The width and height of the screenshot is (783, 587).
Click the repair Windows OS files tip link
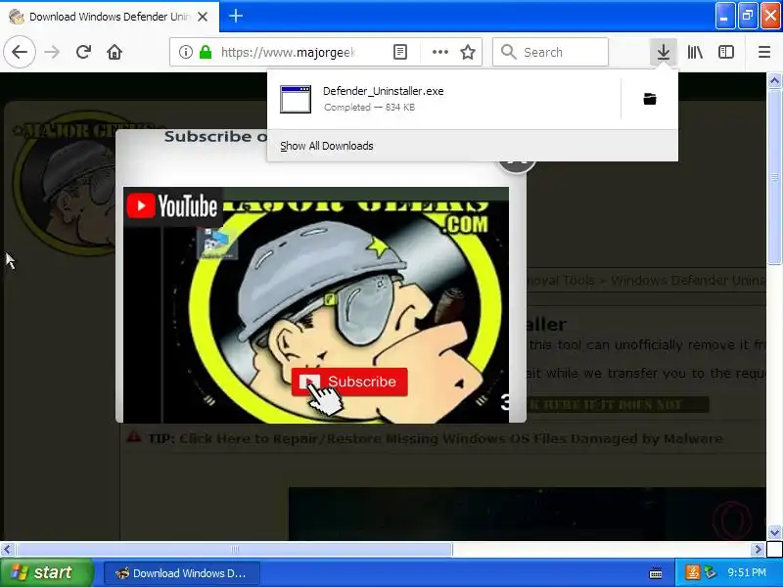pos(451,438)
